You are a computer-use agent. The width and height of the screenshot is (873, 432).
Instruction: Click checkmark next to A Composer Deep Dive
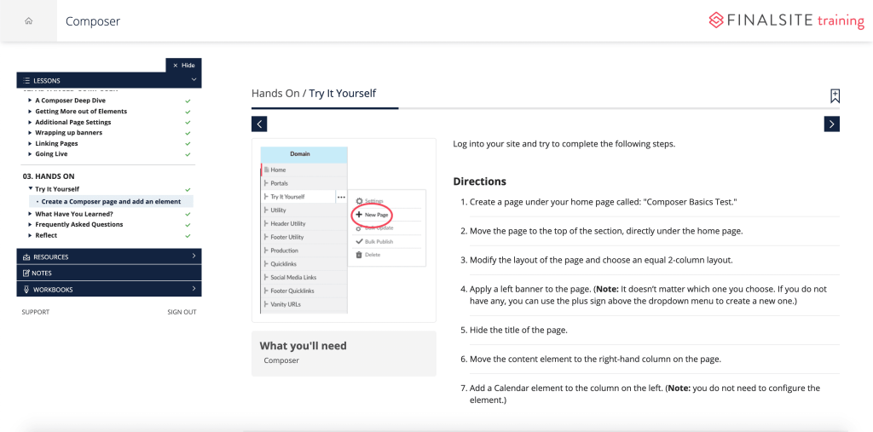(188, 101)
